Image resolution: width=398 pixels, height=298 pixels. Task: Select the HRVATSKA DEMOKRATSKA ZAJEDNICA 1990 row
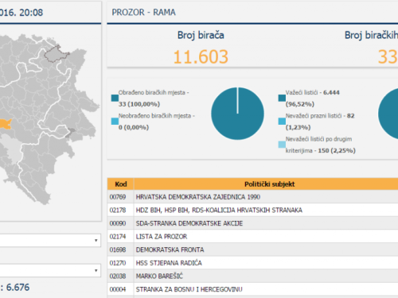click(252, 197)
